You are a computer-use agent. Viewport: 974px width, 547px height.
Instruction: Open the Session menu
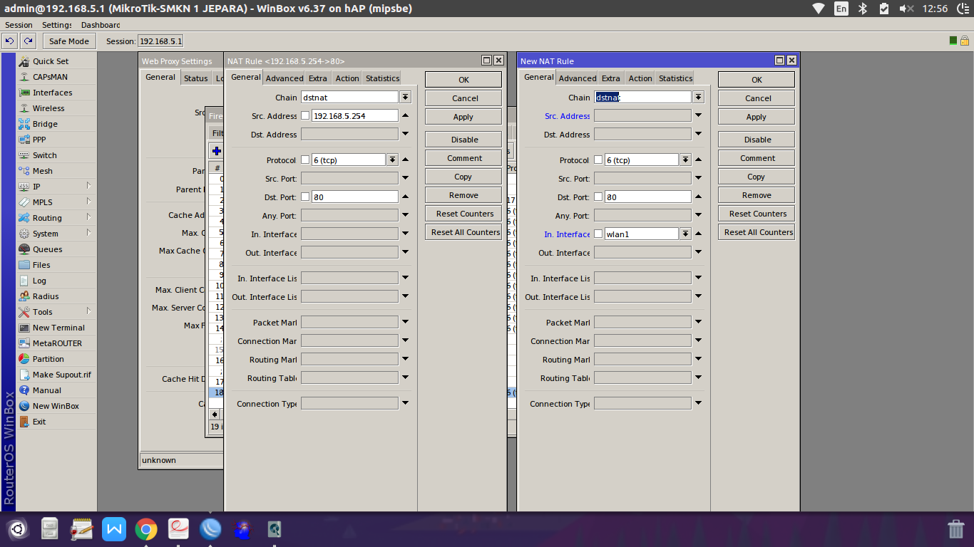tap(19, 25)
